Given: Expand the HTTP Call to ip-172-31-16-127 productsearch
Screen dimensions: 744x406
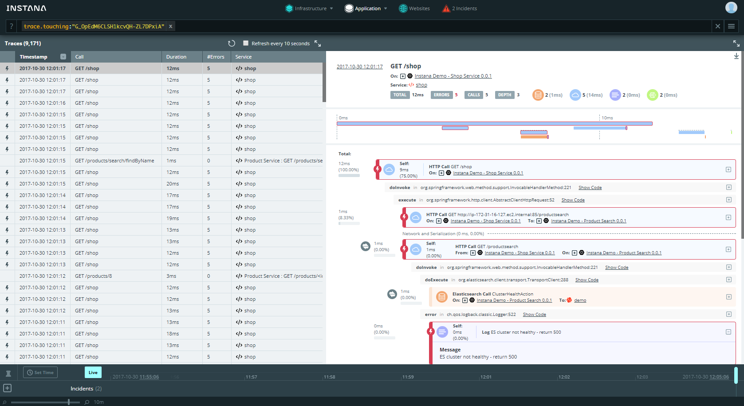Looking at the screenshot, I should (x=728, y=217).
